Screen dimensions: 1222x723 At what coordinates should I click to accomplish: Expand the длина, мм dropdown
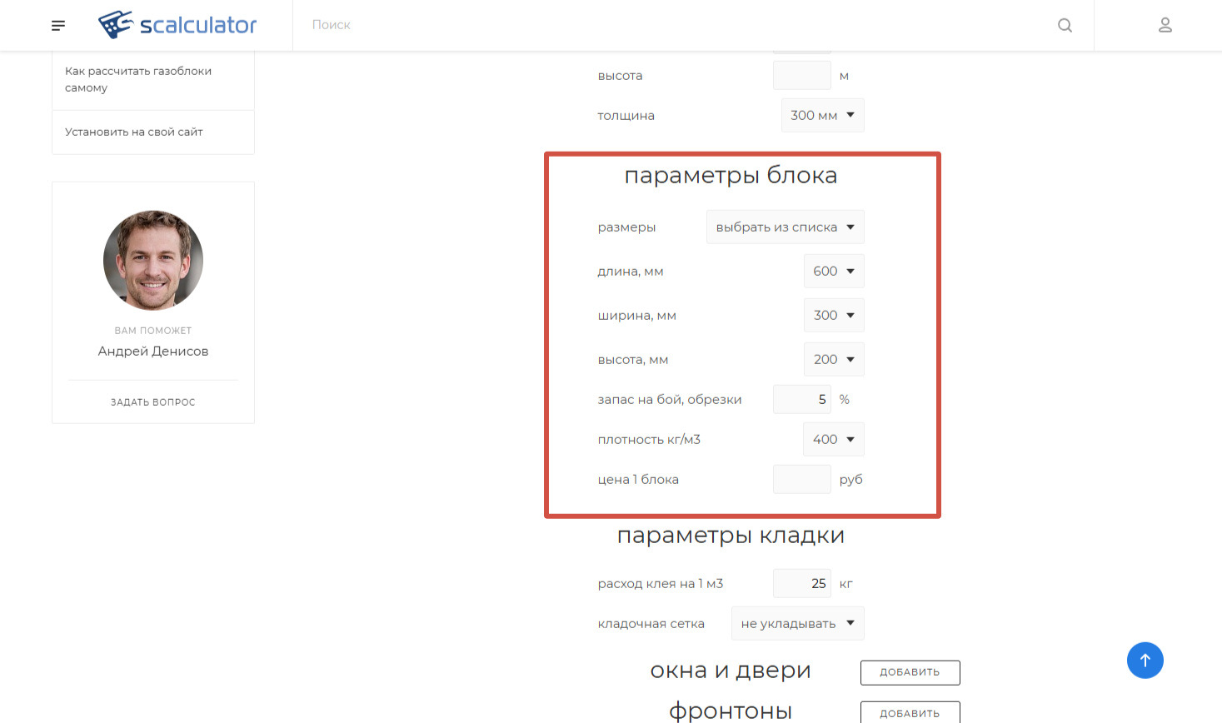833,271
